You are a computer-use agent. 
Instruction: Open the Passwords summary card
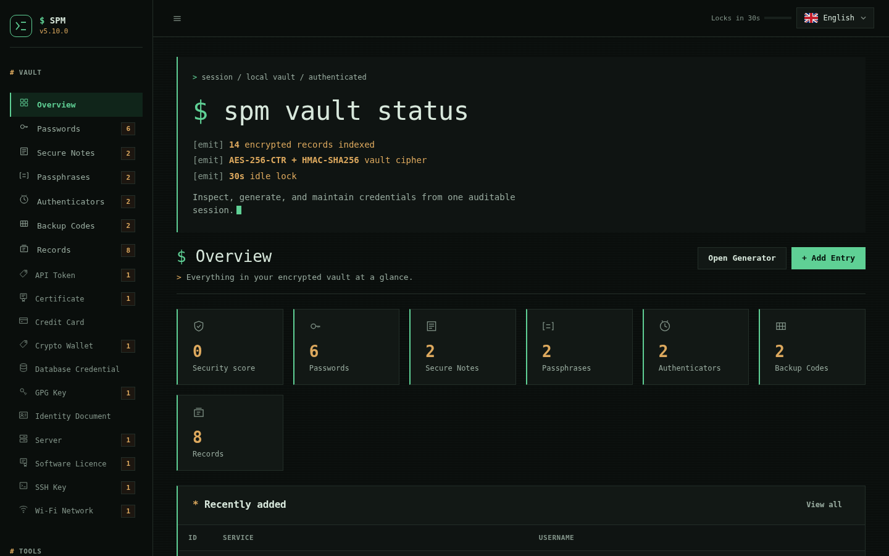[346, 347]
